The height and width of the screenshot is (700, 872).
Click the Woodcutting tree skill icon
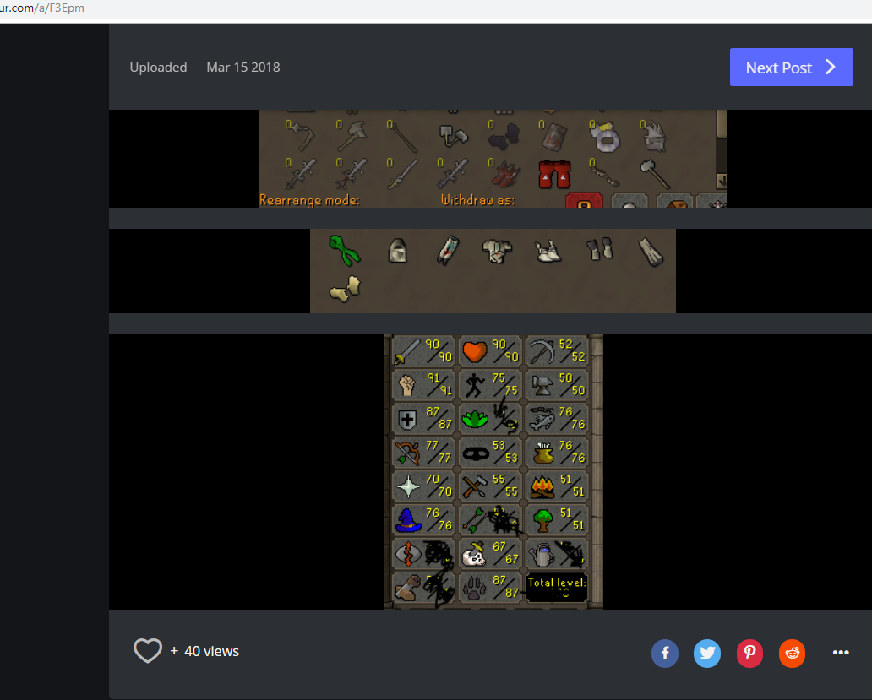pos(542,520)
